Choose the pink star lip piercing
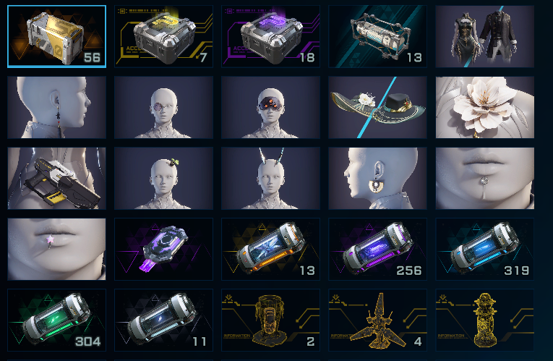The height and width of the screenshot is (361, 553). [56, 249]
